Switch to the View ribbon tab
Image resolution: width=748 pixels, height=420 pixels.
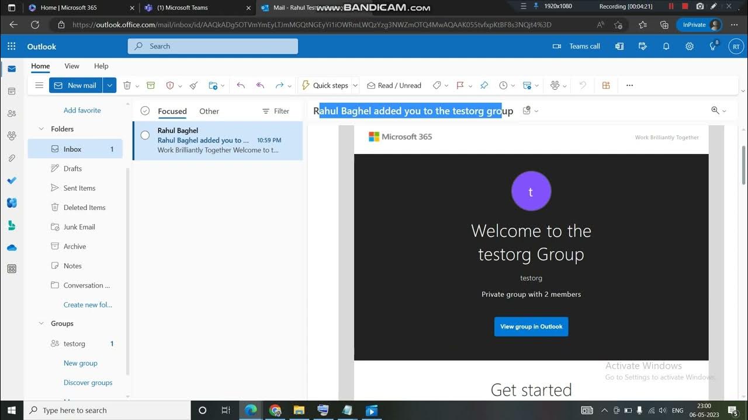(x=72, y=66)
